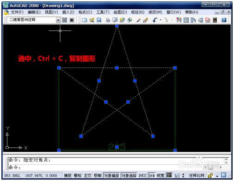Viewport: 234px width, 181px height.
Task: Toggle 对象捕捉 object snap mode
Action: [111, 175]
